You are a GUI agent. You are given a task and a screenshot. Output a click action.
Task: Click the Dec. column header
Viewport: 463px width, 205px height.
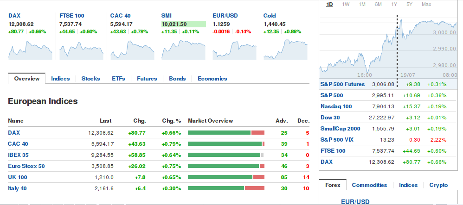303,121
